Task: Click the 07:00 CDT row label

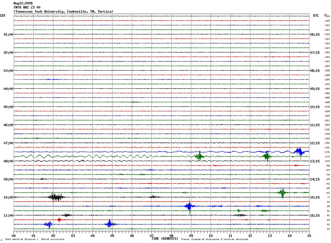Action: tap(8, 143)
